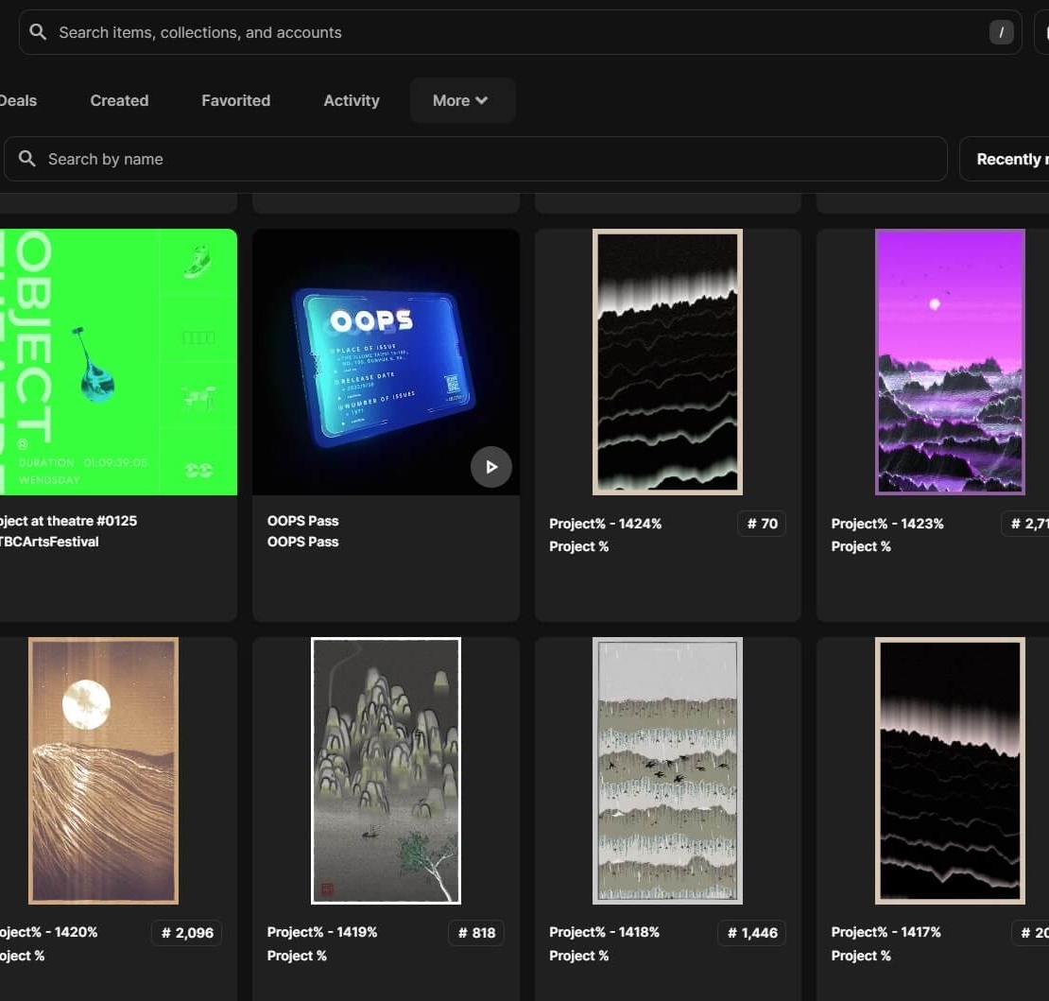Click the rarity rank # 1,446 badge
The image size is (1049, 1001).
coord(752,933)
